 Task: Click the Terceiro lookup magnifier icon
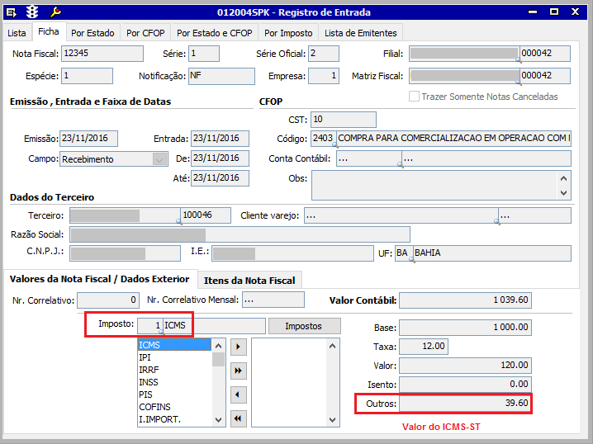pyautogui.click(x=179, y=222)
